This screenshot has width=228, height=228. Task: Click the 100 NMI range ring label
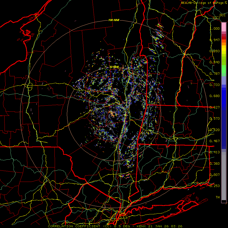114,20
